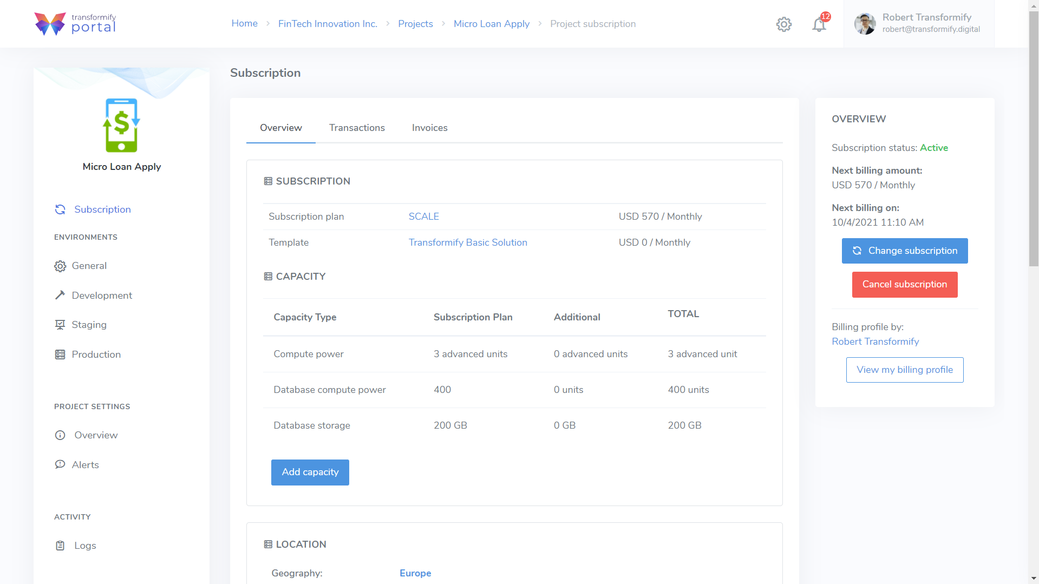1039x584 pixels.
Task: Click the Overview info icon in sidebar
Action: click(60, 435)
